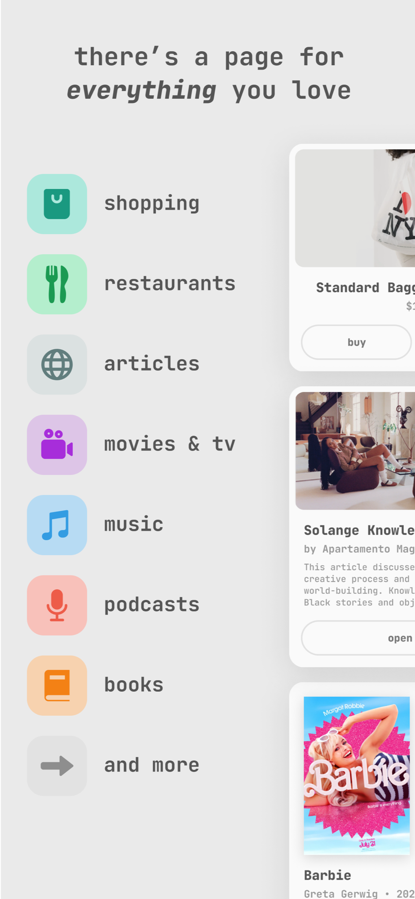Viewport: 415px width, 899px height.
Task: Tap the I Love NY tote bag image
Action: (x=355, y=208)
